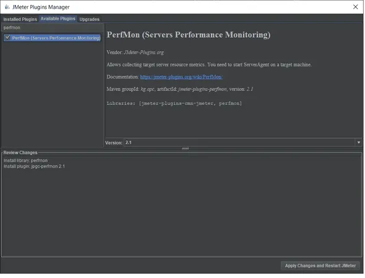Click Apply Changes and Restart JMeter
The image size is (365, 278).
coord(320,266)
